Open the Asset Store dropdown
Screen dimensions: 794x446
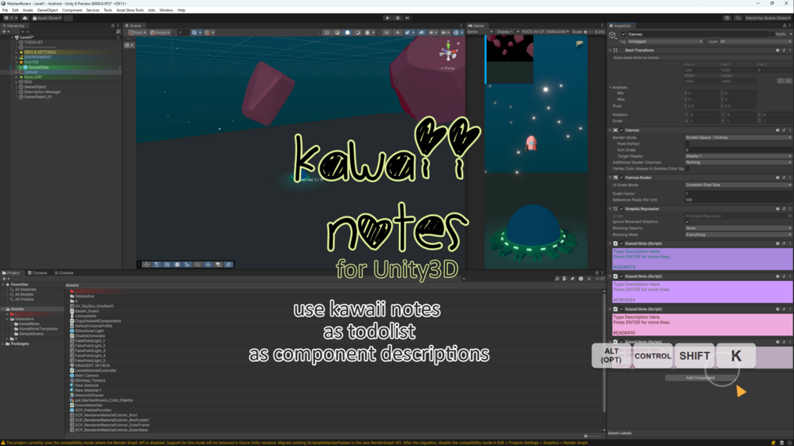[47, 17]
